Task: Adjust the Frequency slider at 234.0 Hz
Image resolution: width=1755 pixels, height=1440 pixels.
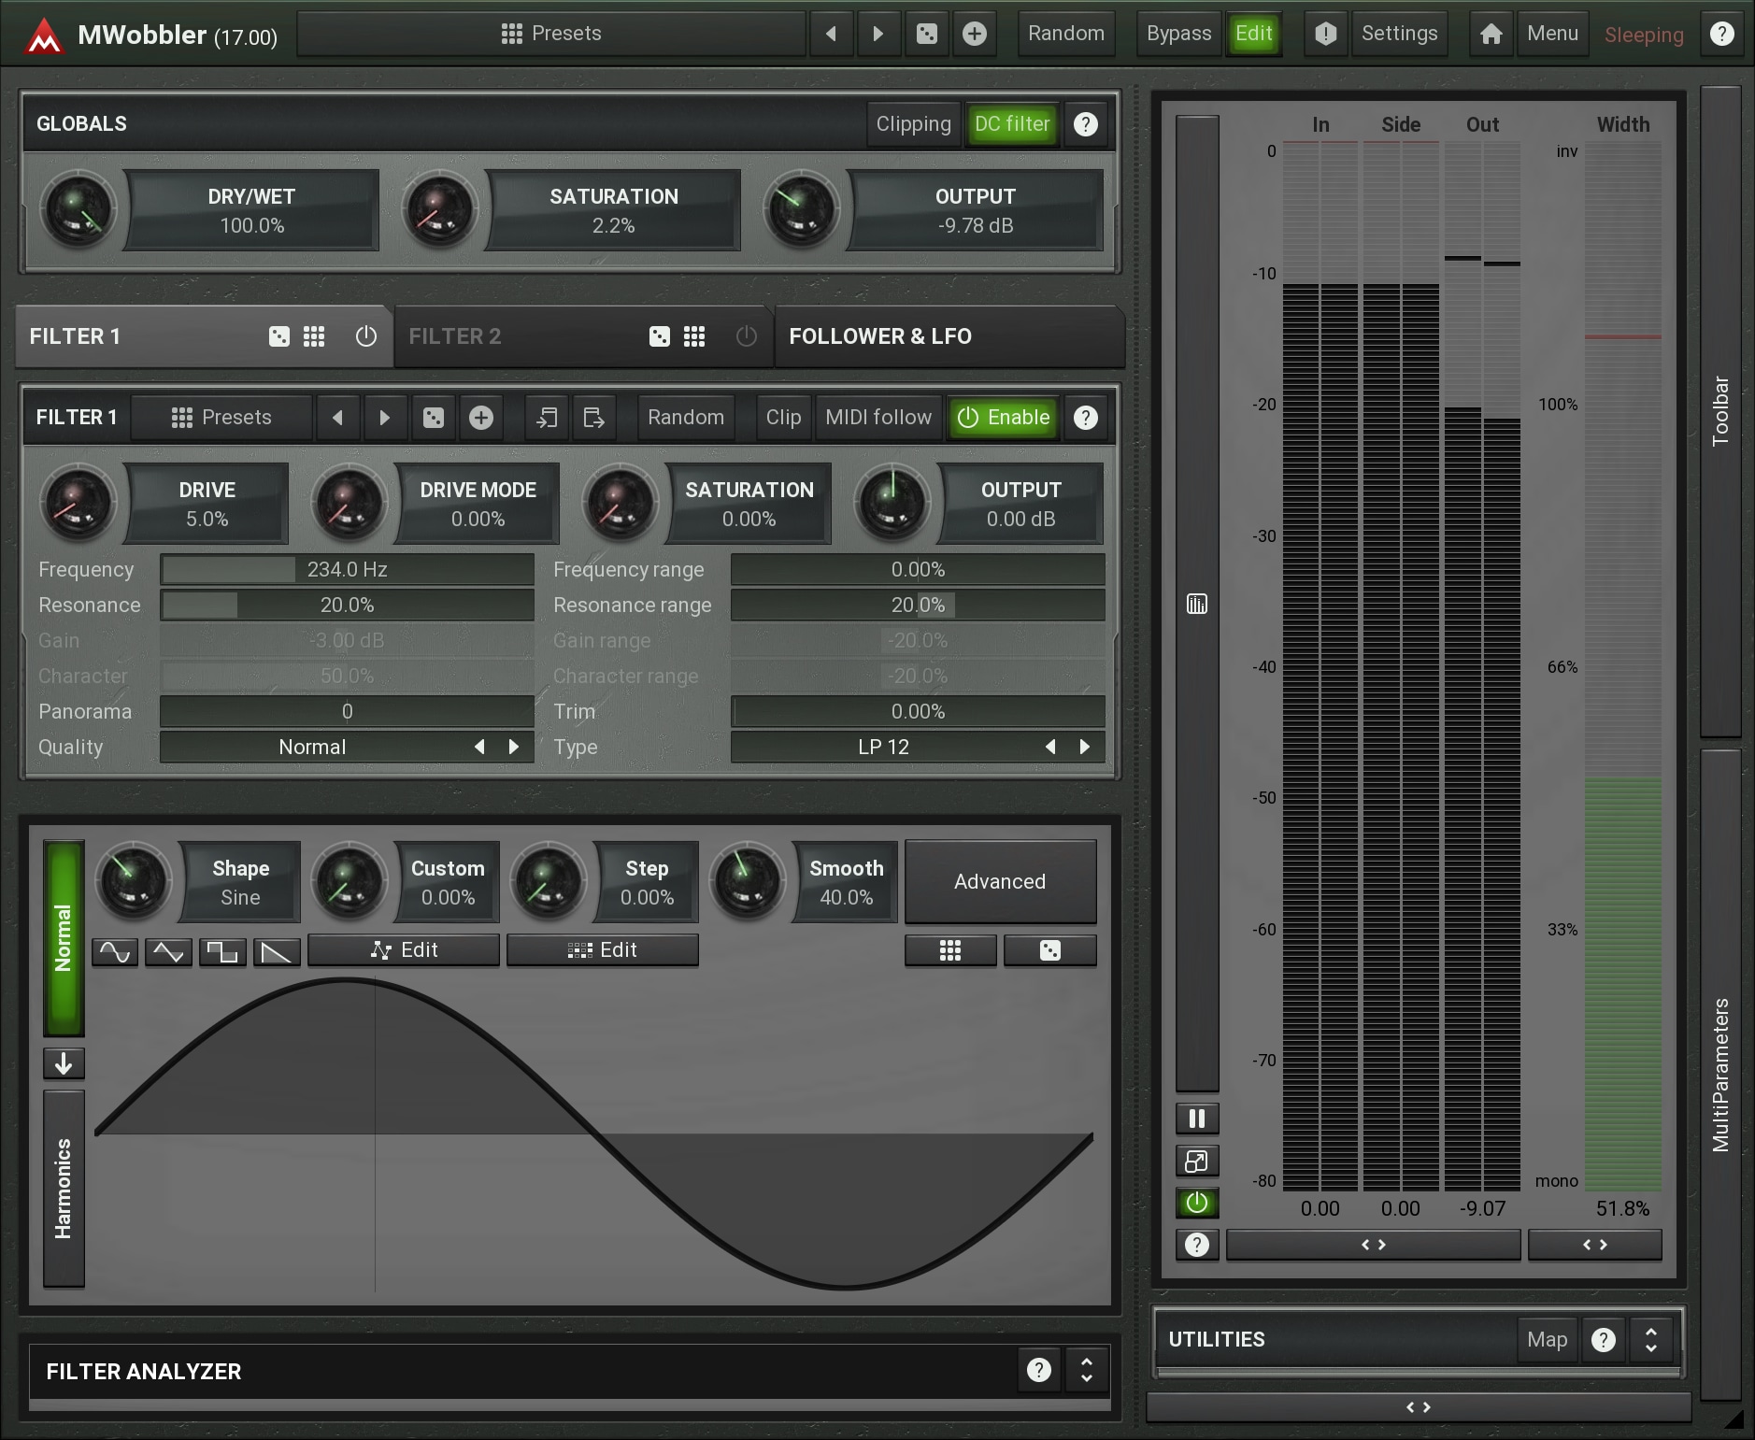Action: [x=347, y=569]
